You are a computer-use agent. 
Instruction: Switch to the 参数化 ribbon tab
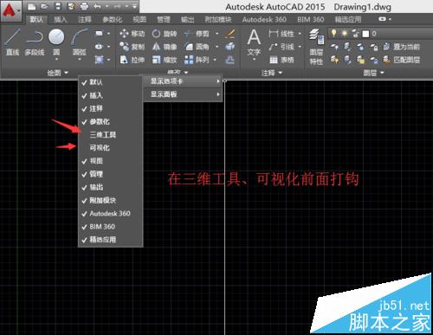click(x=113, y=19)
